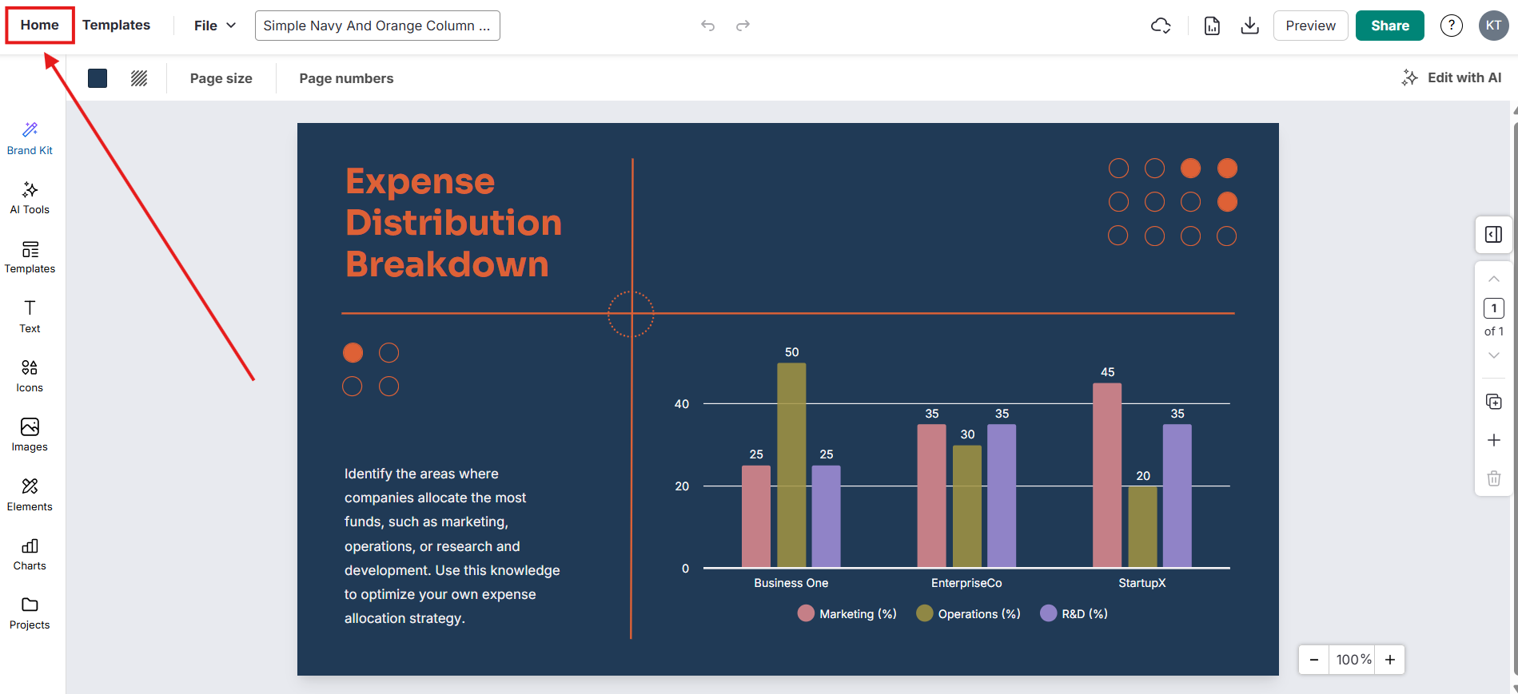Open the Charts panel
Image resolution: width=1518 pixels, height=694 pixels.
pyautogui.click(x=30, y=553)
